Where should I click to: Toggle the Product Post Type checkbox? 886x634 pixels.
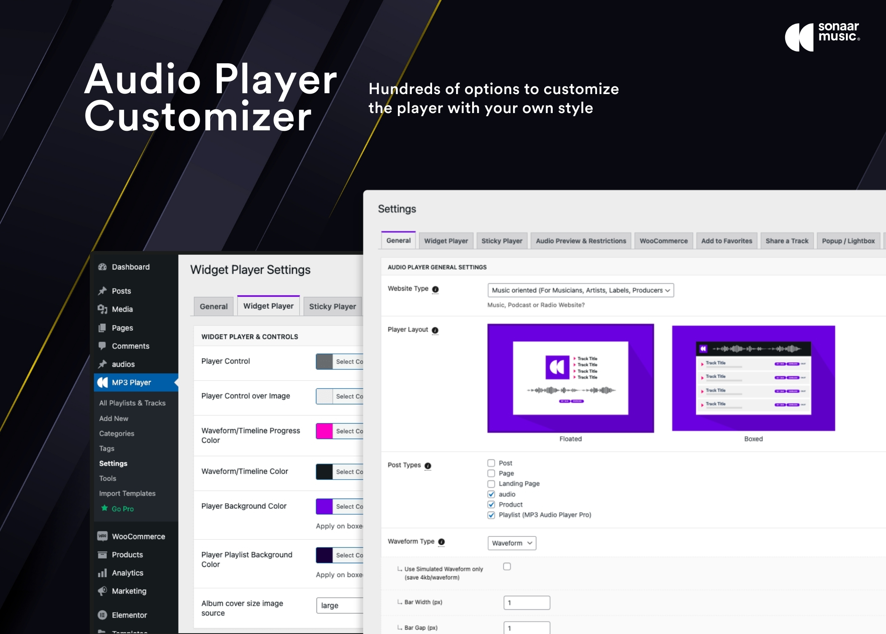click(x=492, y=505)
